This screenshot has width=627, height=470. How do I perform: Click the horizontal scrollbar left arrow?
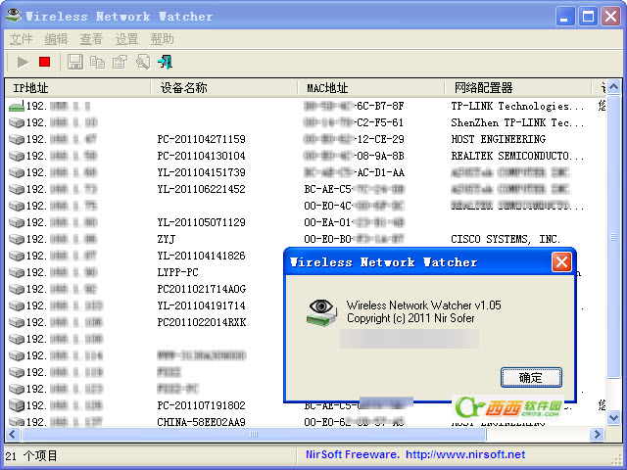coord(12,434)
